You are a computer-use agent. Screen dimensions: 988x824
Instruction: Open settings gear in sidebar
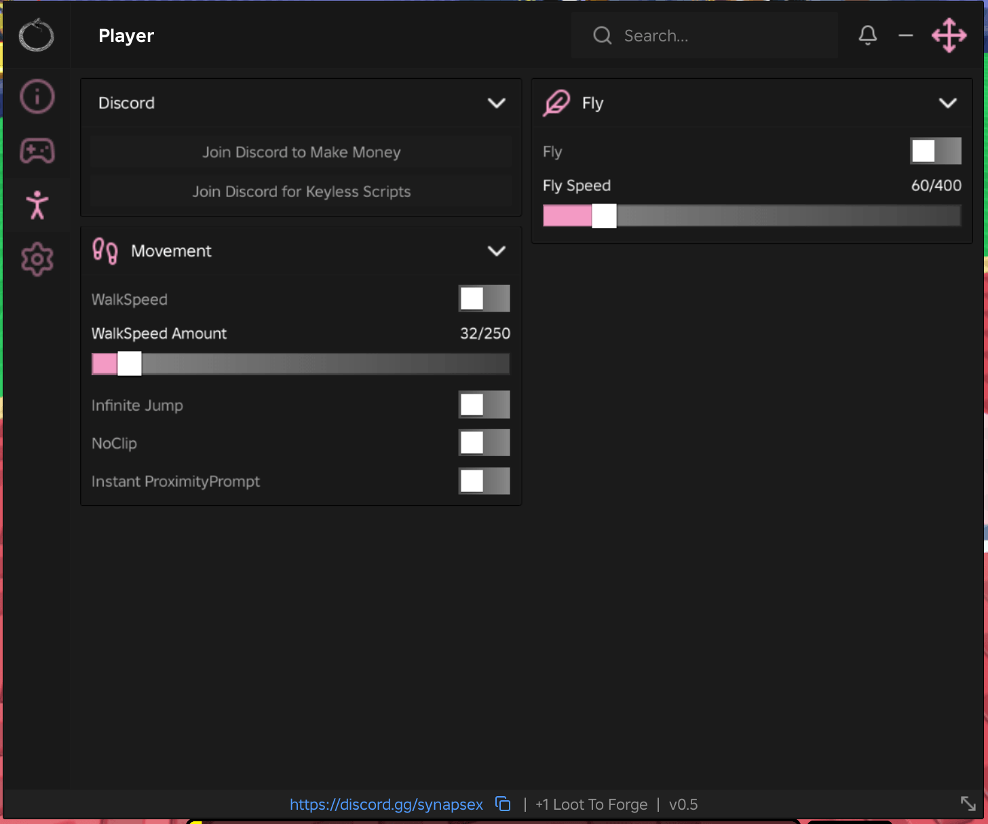point(37,259)
